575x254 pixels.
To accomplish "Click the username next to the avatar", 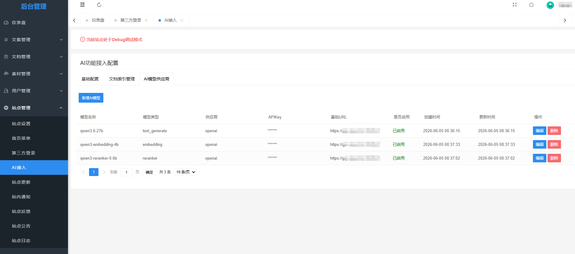I will point(565,5).
